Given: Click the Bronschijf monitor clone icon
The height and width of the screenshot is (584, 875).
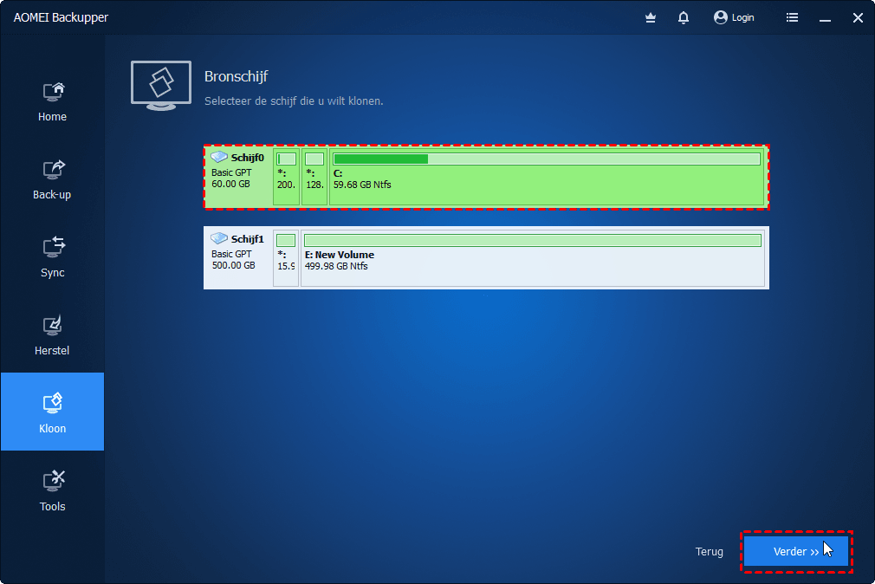Looking at the screenshot, I should 161,86.
